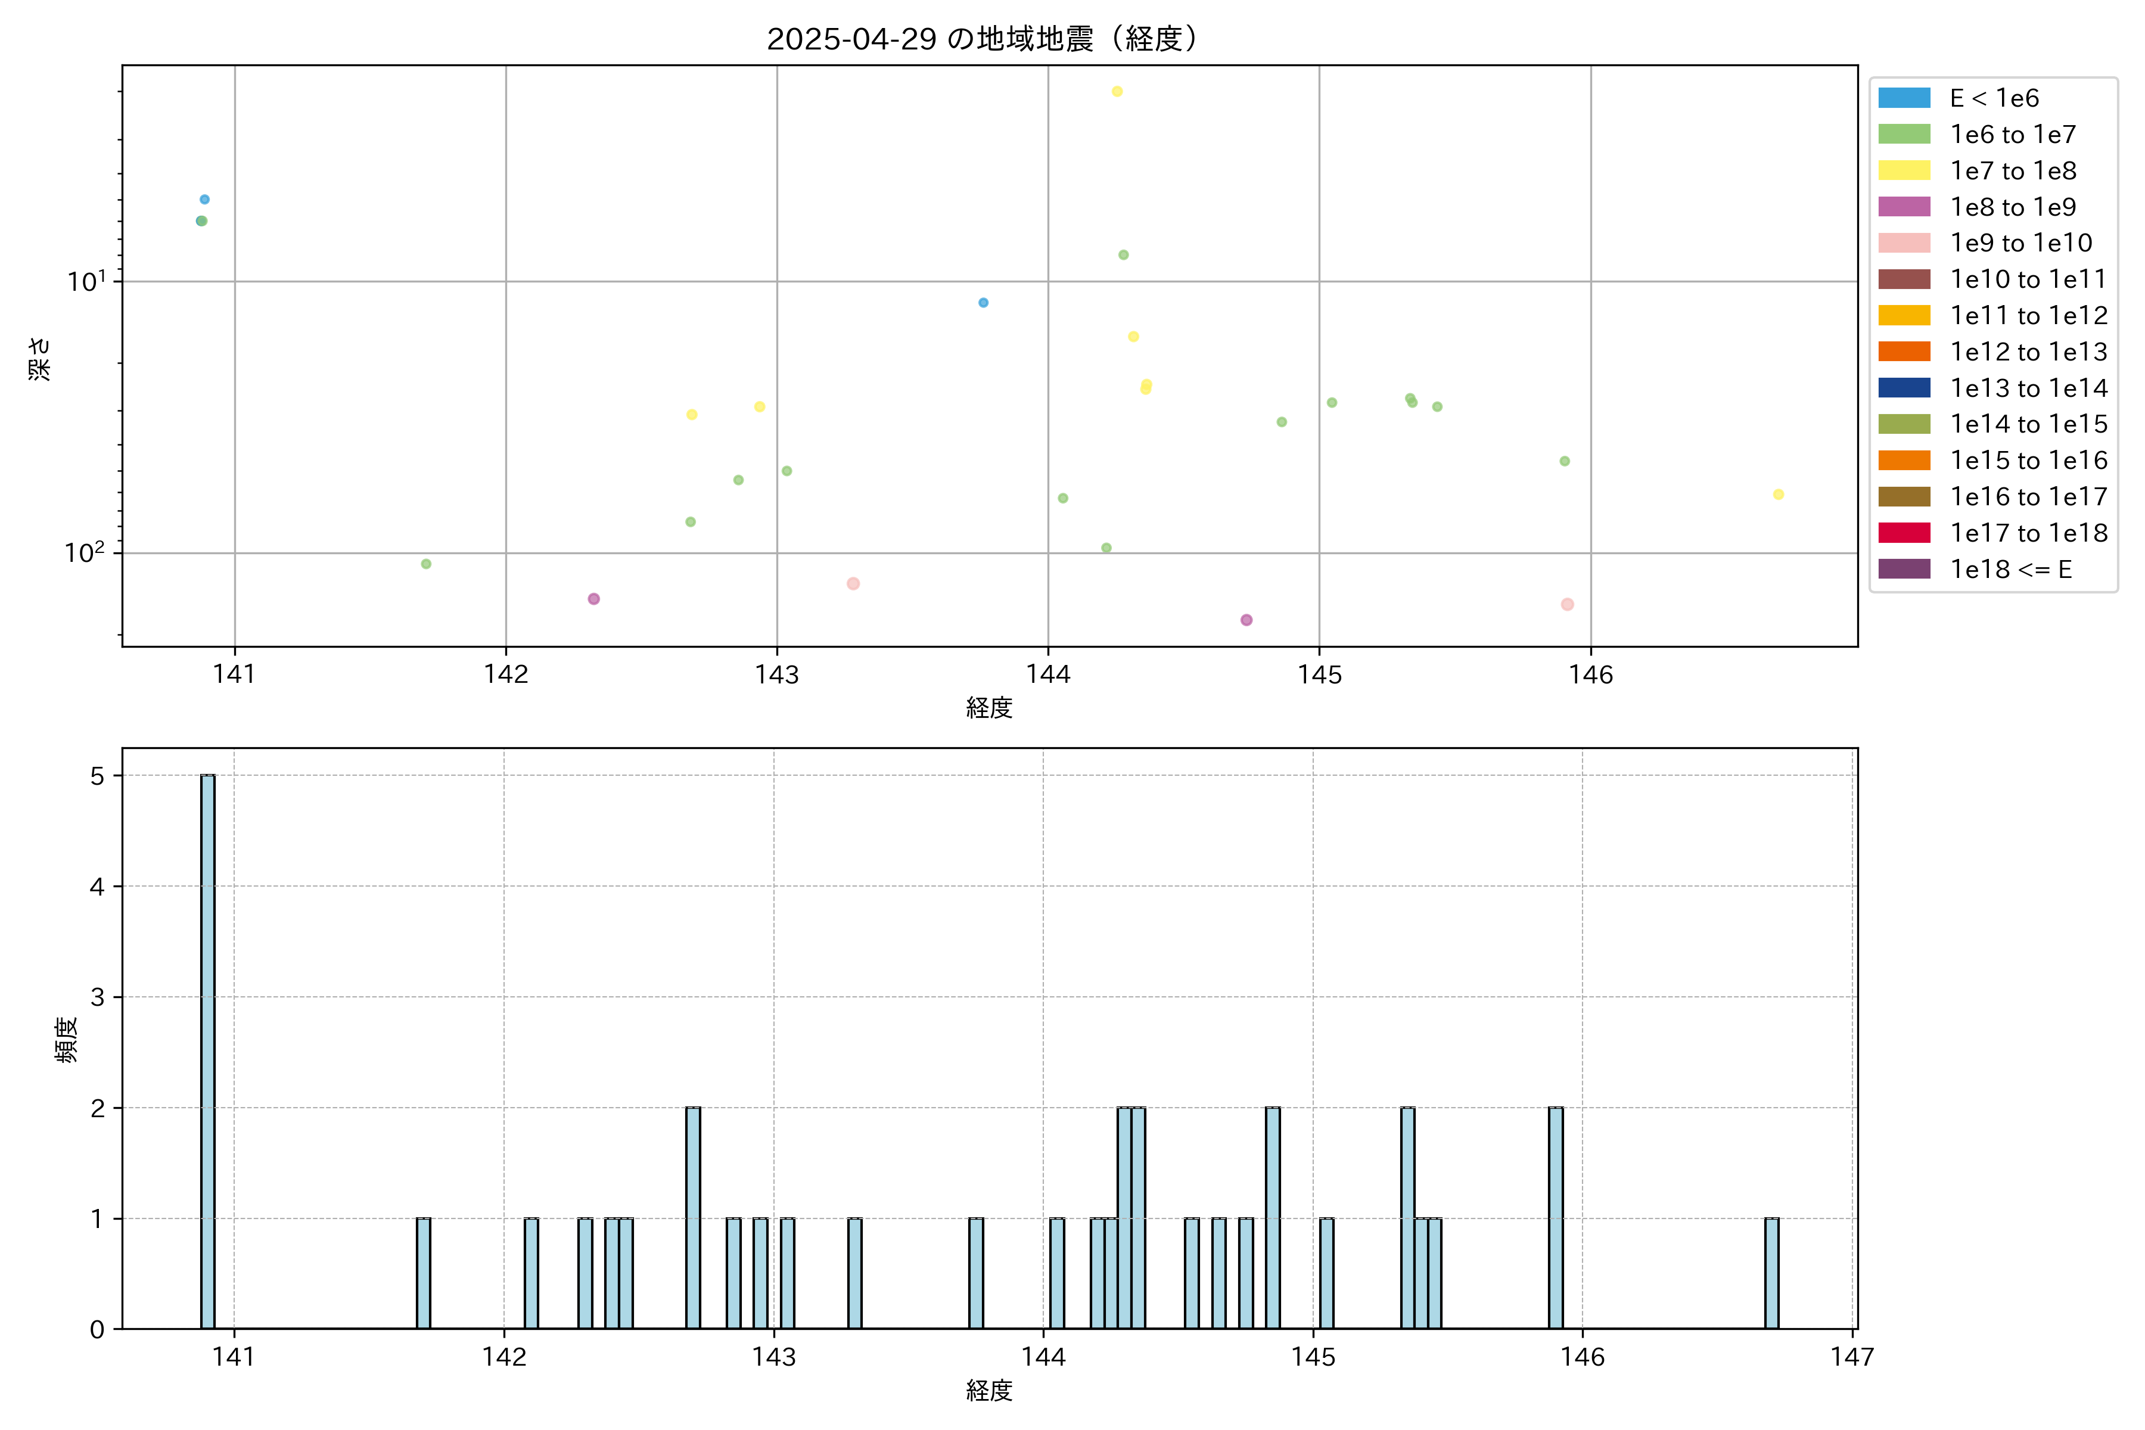This screenshot has height=1430, width=2145.
Task: Click the '1e15 to 1e16' legend text
Action: coord(2028,461)
